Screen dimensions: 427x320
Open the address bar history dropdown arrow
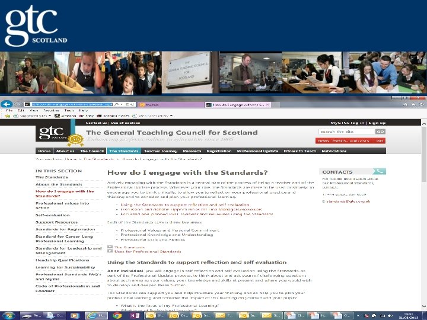122,104
